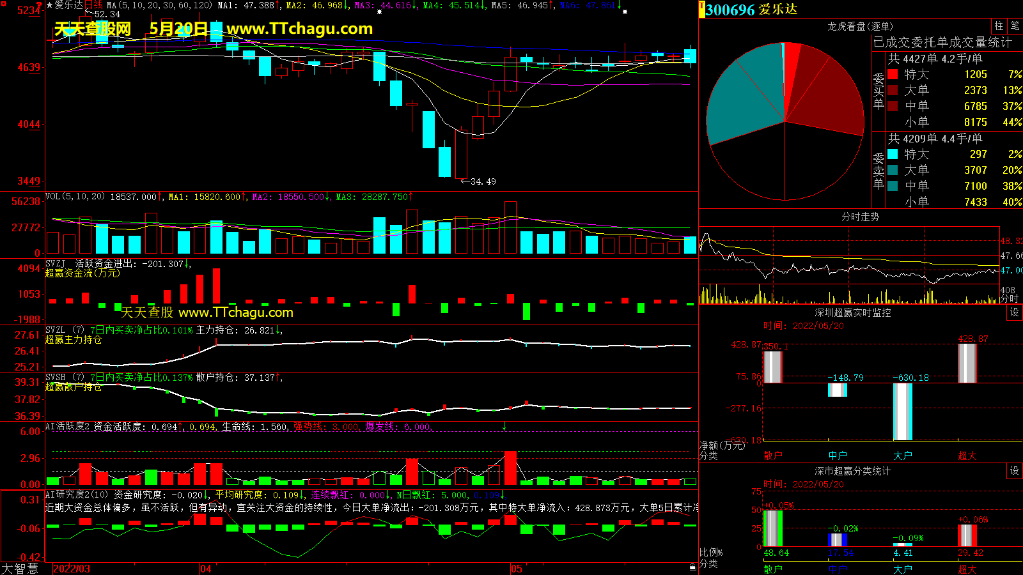Toggle 分时 label beside intraday volume
Viewport: 1023px width, 575px height.
coord(1009,298)
